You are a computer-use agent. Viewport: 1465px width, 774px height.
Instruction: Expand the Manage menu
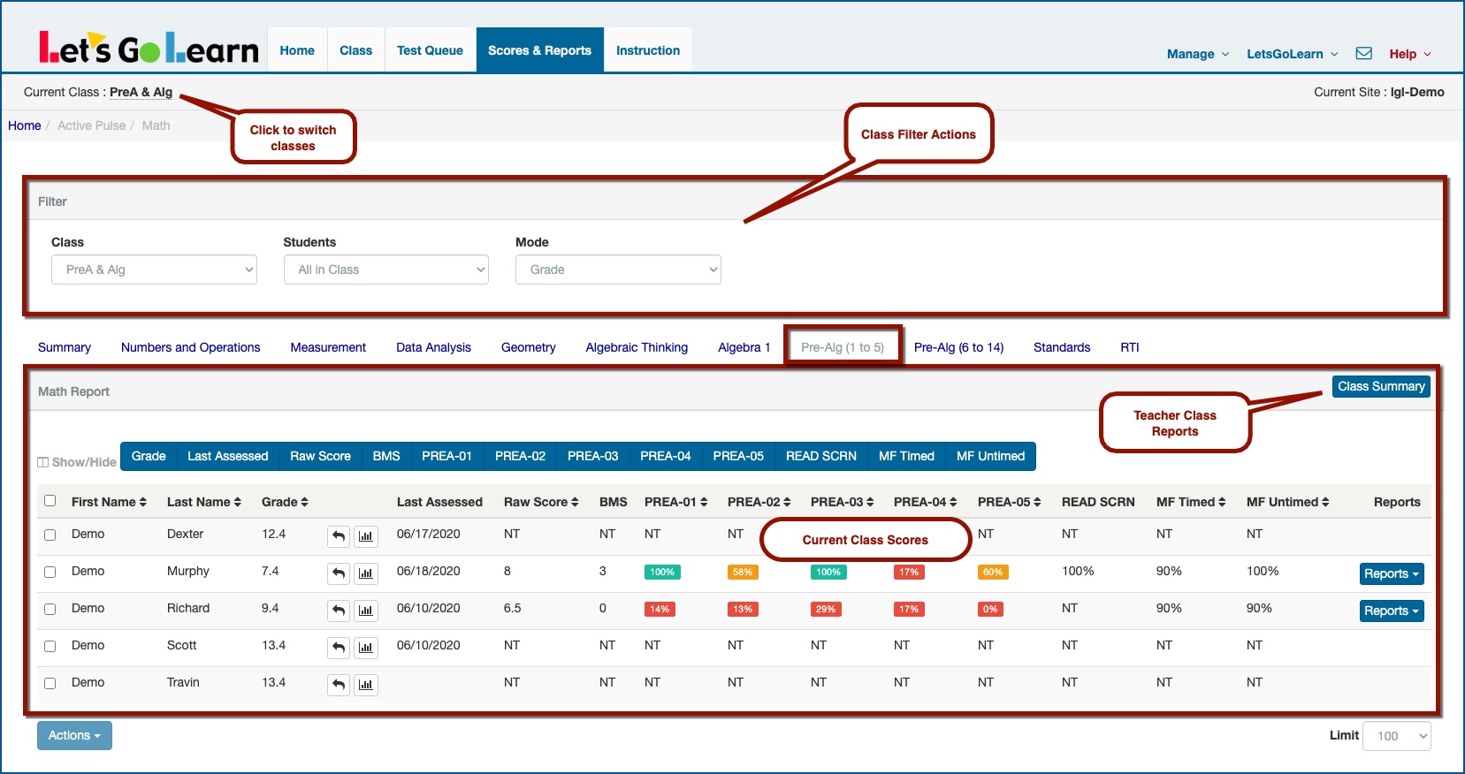pyautogui.click(x=1198, y=54)
